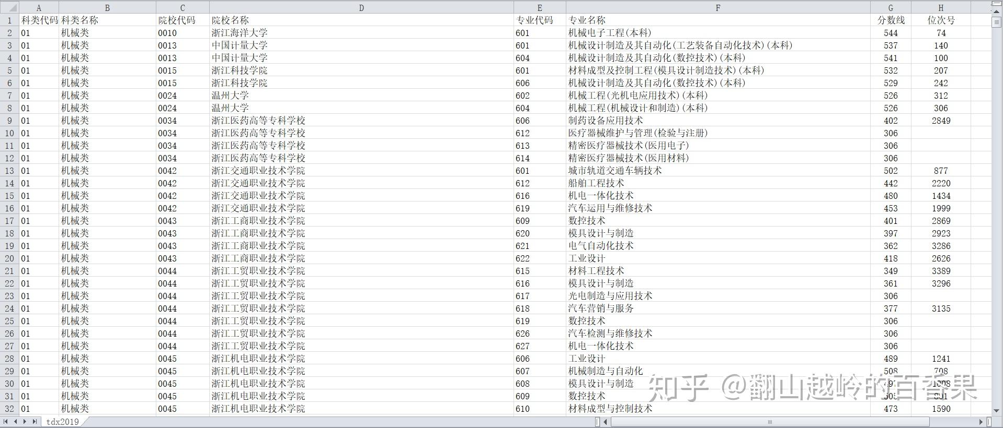Select the 制药设备应用技术 cell
Image resolution: width=1003 pixels, height=428 pixels.
(x=718, y=120)
